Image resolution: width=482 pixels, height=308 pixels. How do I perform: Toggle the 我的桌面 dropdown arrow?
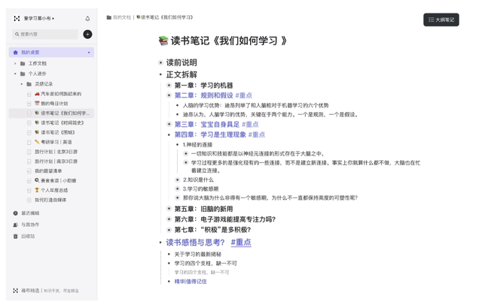[89, 53]
